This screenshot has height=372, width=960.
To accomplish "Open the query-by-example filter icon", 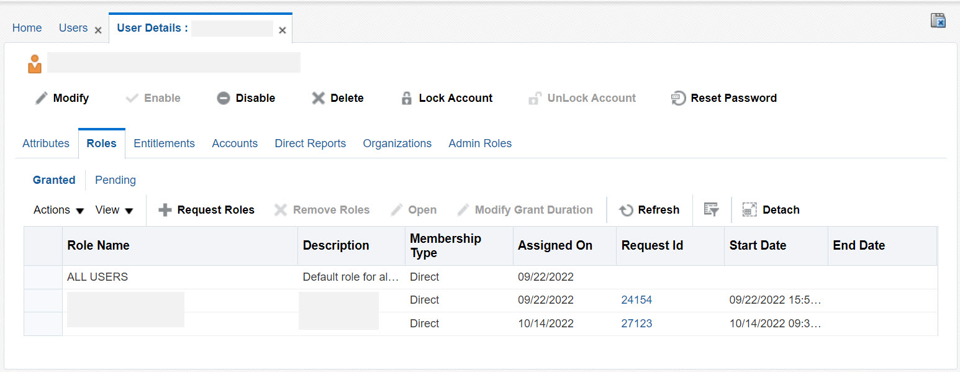I will pyautogui.click(x=711, y=209).
